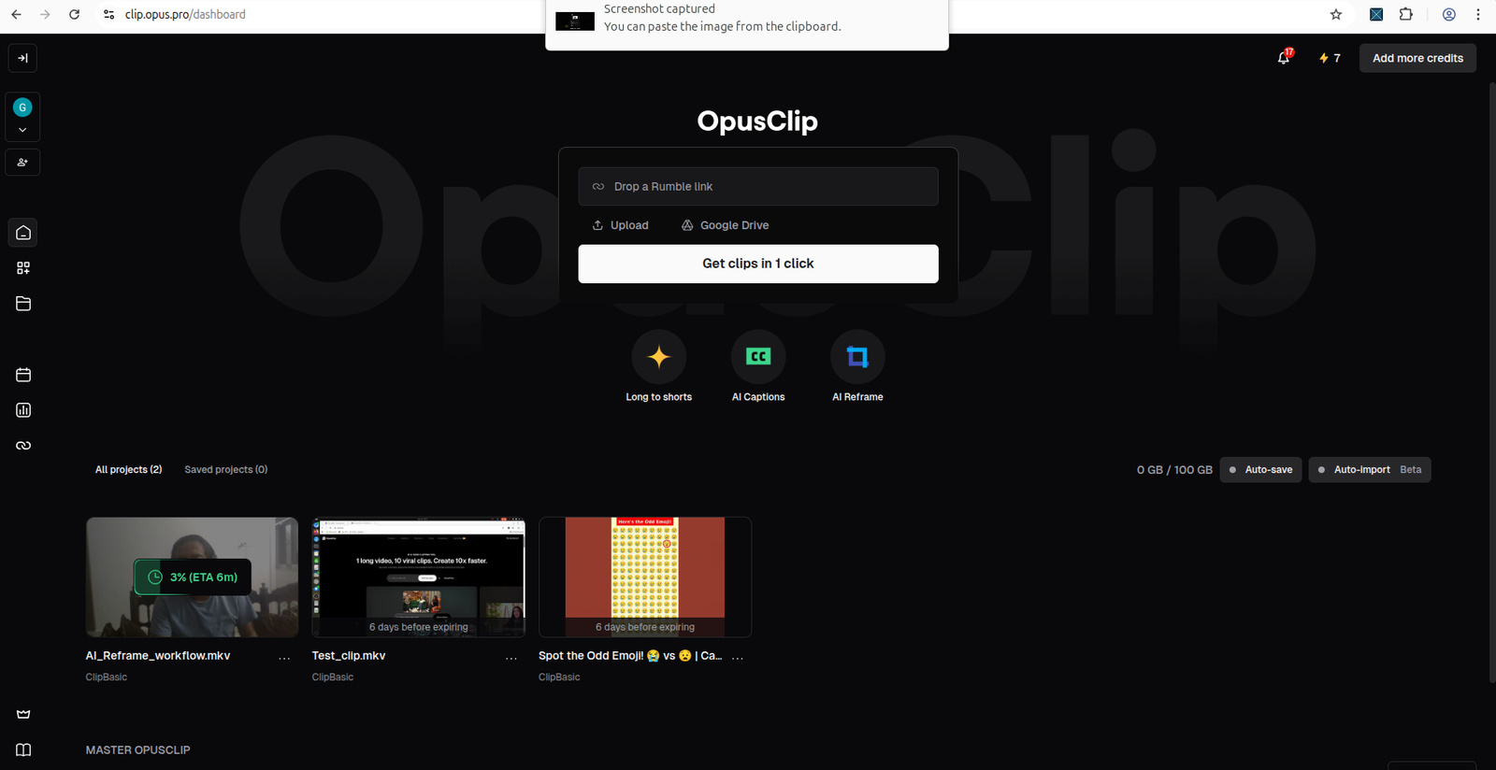Open the browser three-dot menu

tap(1478, 14)
